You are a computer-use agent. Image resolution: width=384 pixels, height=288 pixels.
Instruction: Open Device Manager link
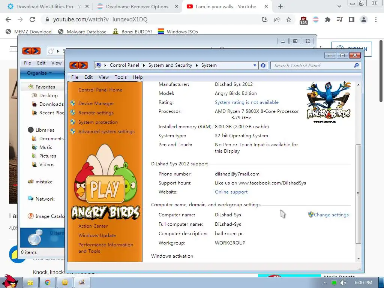click(96, 103)
